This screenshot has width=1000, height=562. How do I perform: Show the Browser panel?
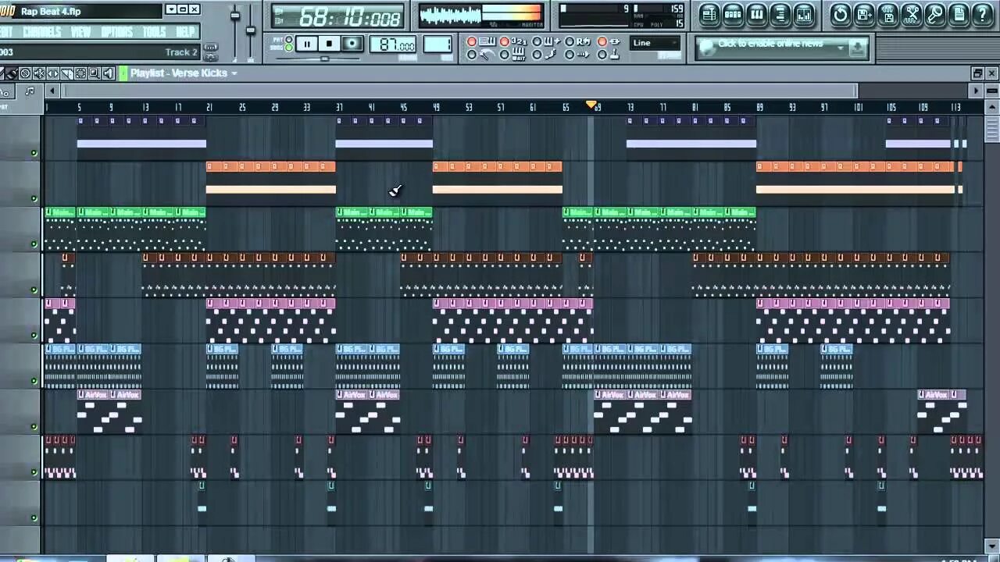(780, 14)
